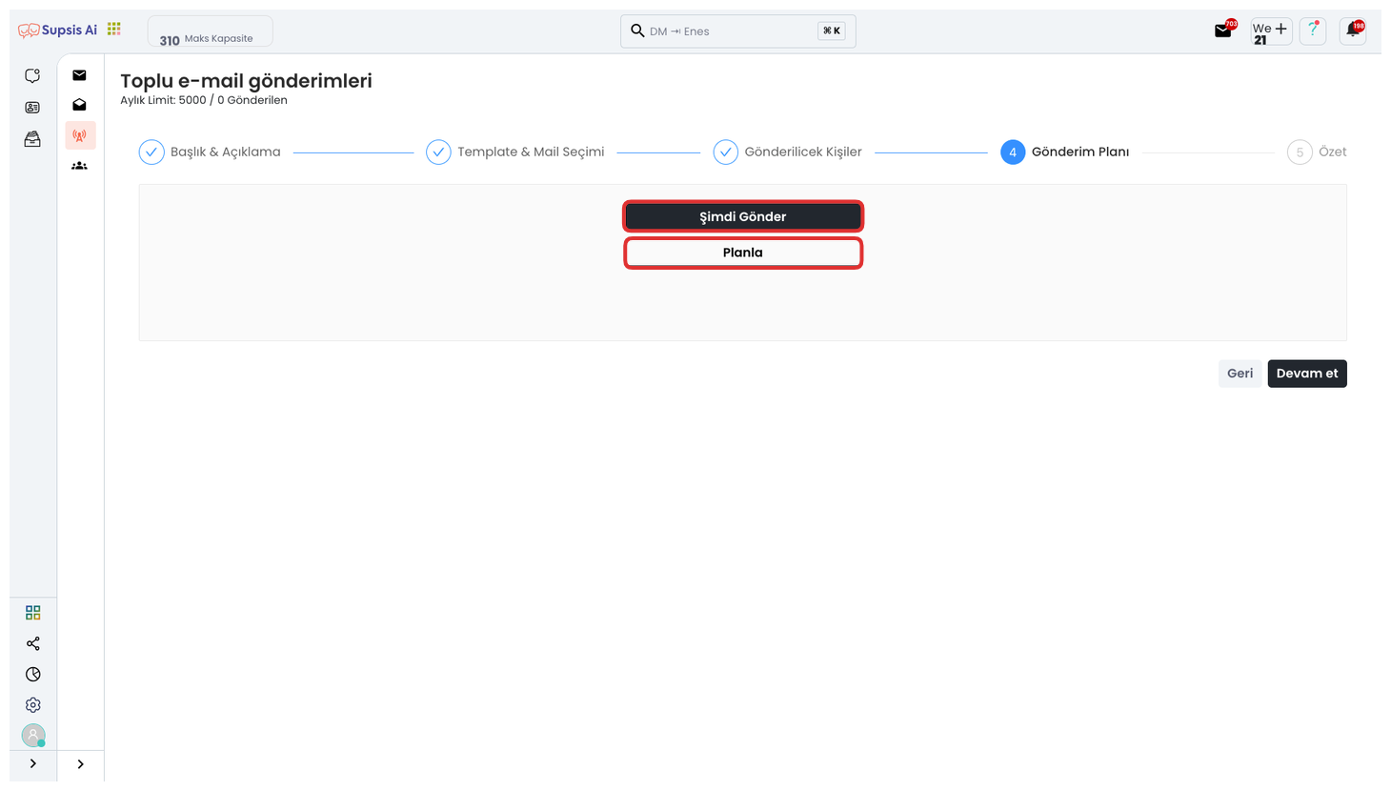Viewport: 1391px width, 791px height.
Task: Open the settings gear icon
Action: point(33,705)
